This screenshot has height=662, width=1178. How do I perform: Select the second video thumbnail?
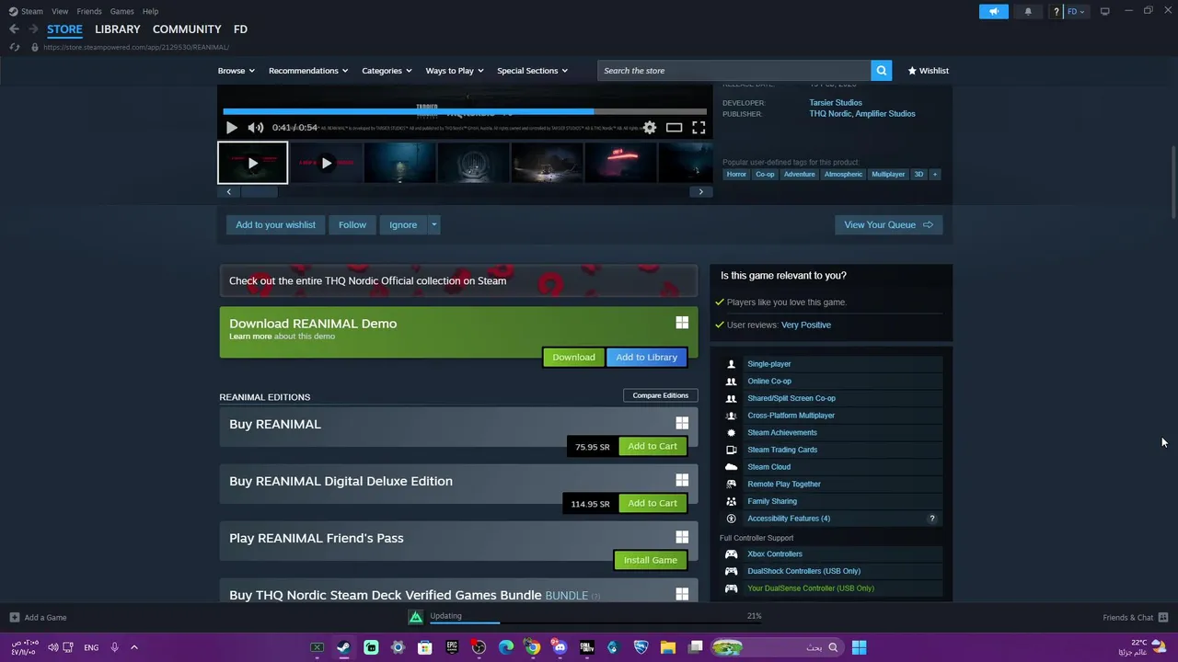pyautogui.click(x=326, y=164)
